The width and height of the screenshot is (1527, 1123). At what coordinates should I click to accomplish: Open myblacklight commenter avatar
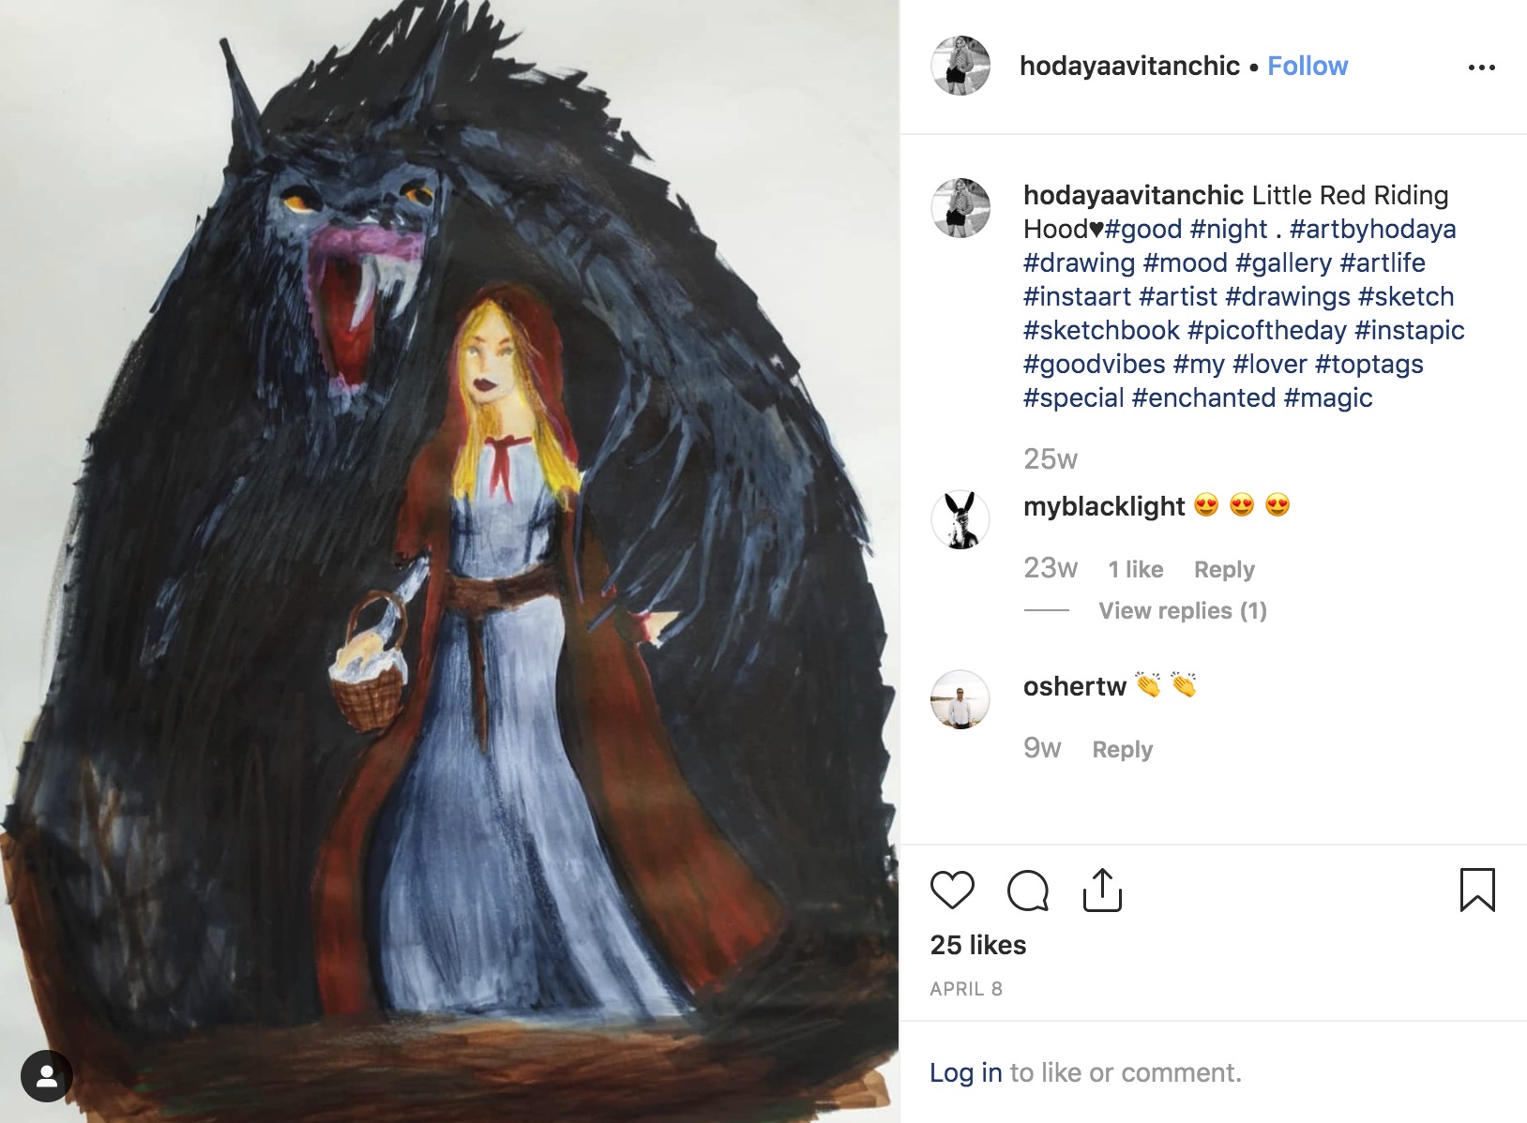(x=960, y=518)
